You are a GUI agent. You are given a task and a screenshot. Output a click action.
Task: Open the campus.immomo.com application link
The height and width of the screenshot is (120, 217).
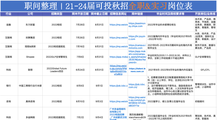(137, 47)
